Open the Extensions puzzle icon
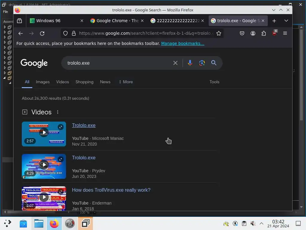 264,34
